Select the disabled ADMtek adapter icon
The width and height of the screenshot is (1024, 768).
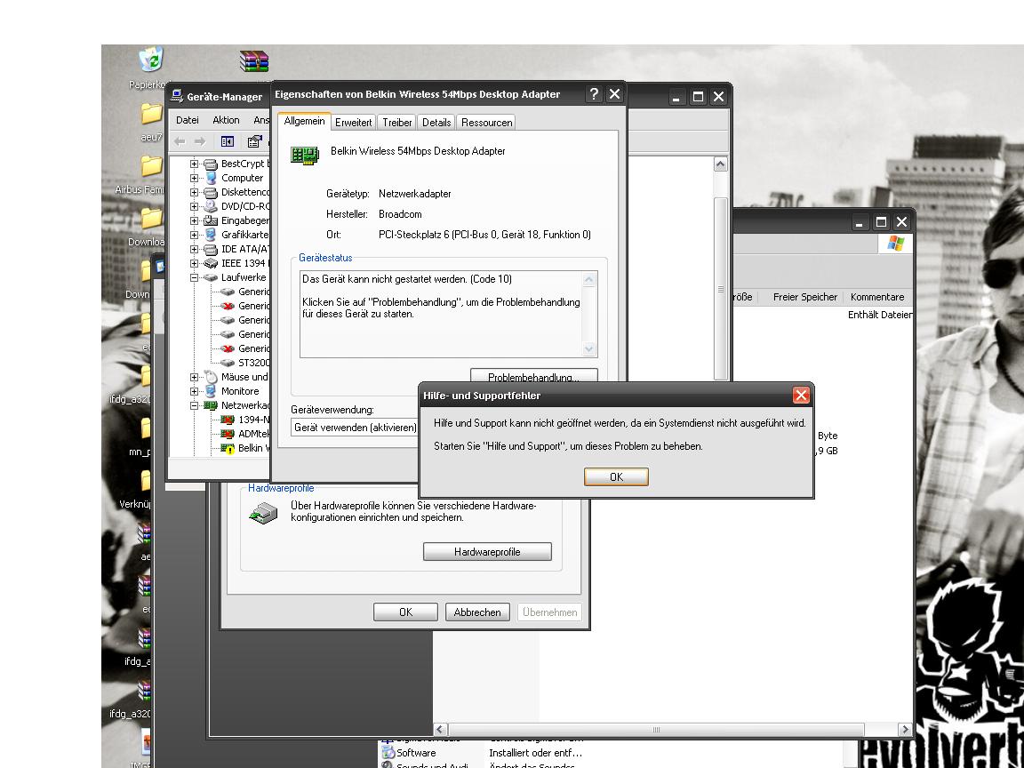(x=228, y=434)
